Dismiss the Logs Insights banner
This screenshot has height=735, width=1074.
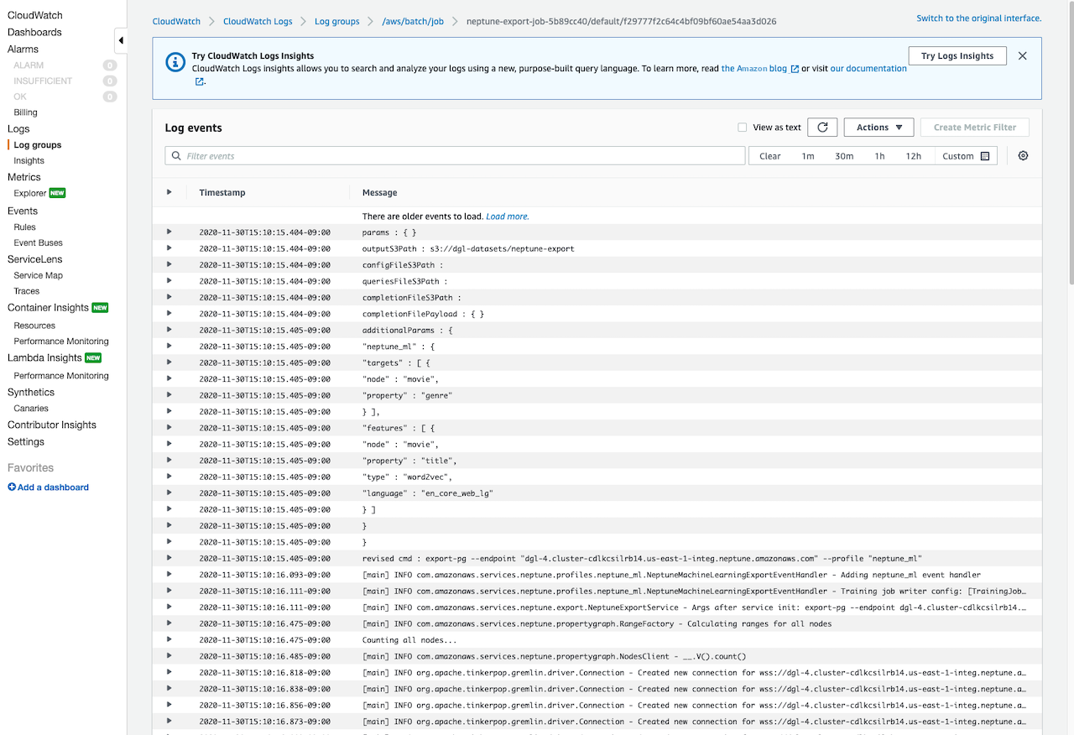click(x=1022, y=56)
